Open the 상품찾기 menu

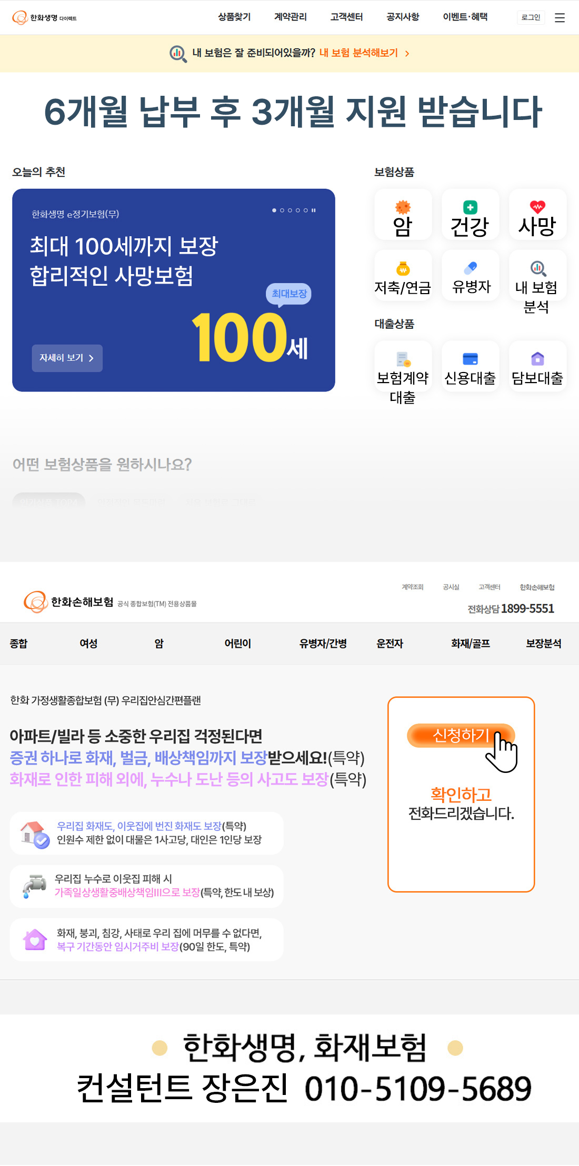(x=234, y=17)
